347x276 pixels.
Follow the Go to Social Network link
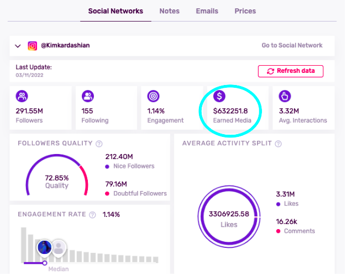(292, 46)
